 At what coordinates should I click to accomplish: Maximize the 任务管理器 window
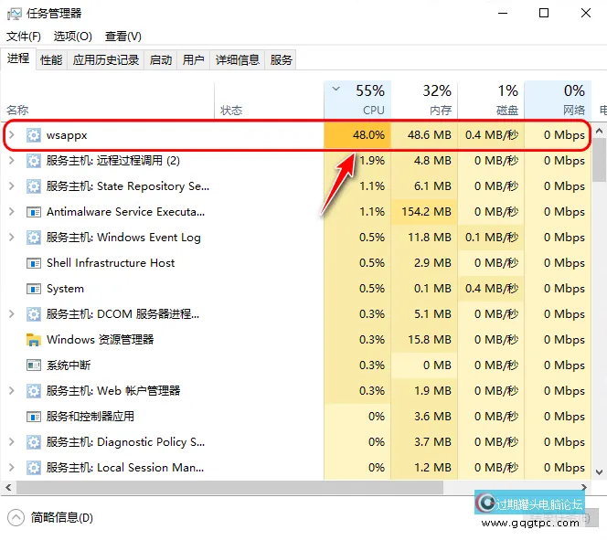point(544,13)
